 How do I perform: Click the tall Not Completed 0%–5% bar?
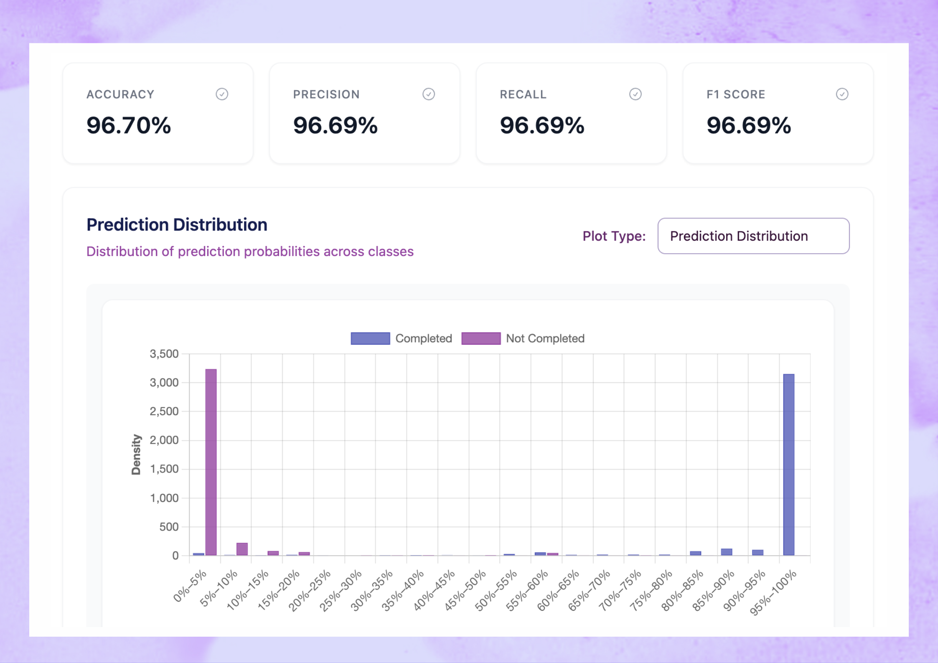(211, 462)
